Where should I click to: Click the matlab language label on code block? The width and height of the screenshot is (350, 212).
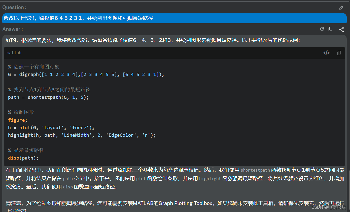[14, 53]
